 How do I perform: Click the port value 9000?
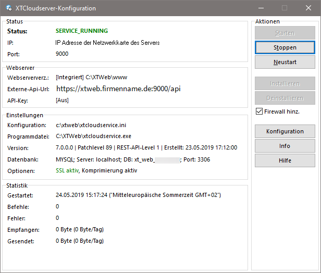click(x=62, y=54)
